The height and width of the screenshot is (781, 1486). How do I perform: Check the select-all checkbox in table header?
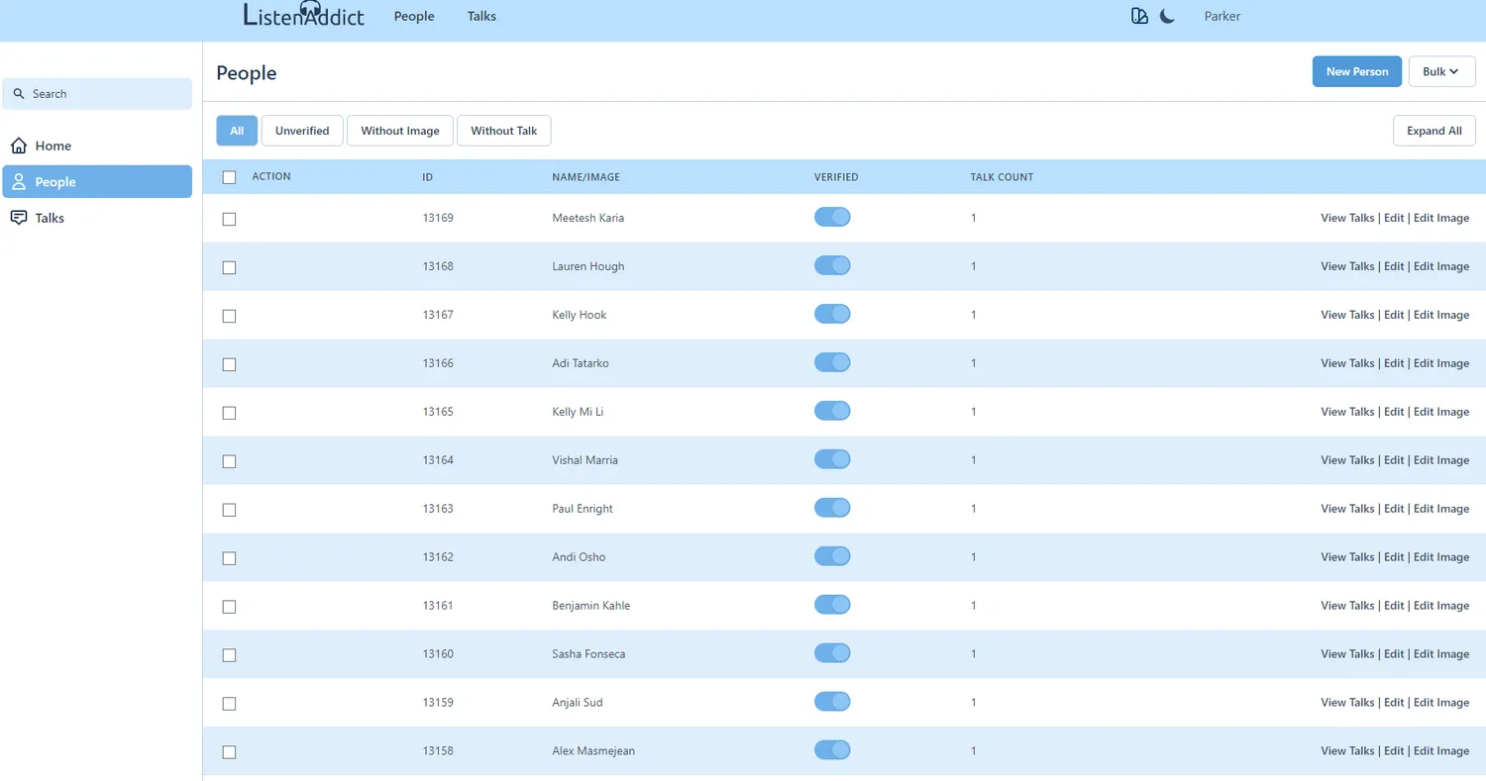(229, 177)
